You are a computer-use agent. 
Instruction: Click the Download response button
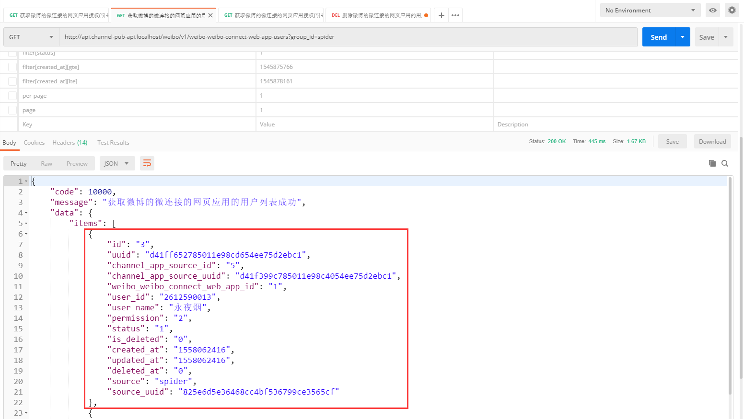pyautogui.click(x=712, y=141)
